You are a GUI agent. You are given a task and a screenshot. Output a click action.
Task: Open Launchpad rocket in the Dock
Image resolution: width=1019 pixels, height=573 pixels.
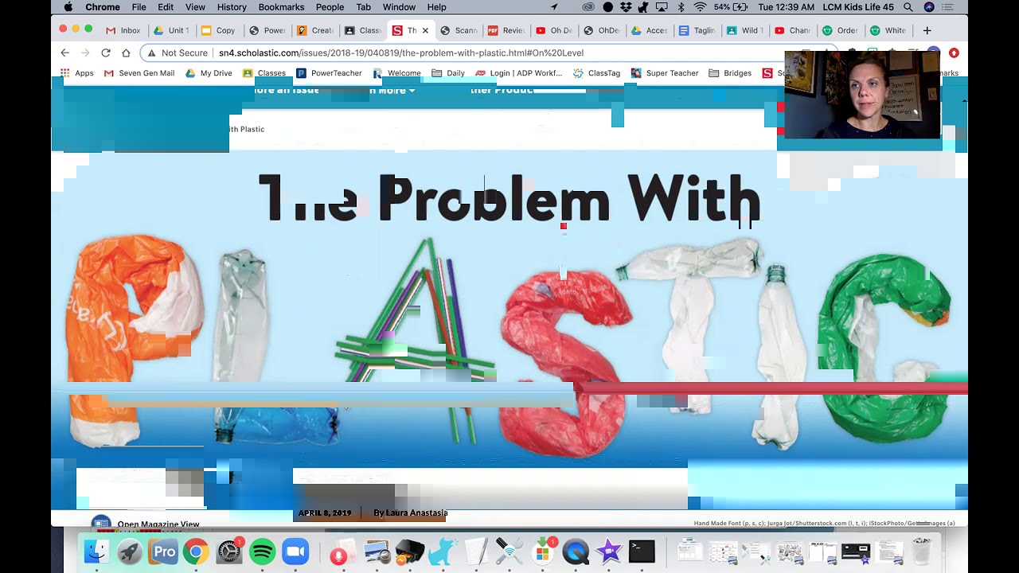click(130, 552)
